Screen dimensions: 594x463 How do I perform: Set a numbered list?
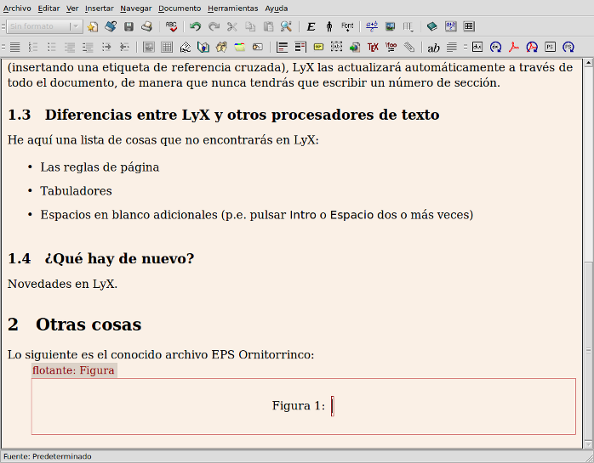(33, 48)
